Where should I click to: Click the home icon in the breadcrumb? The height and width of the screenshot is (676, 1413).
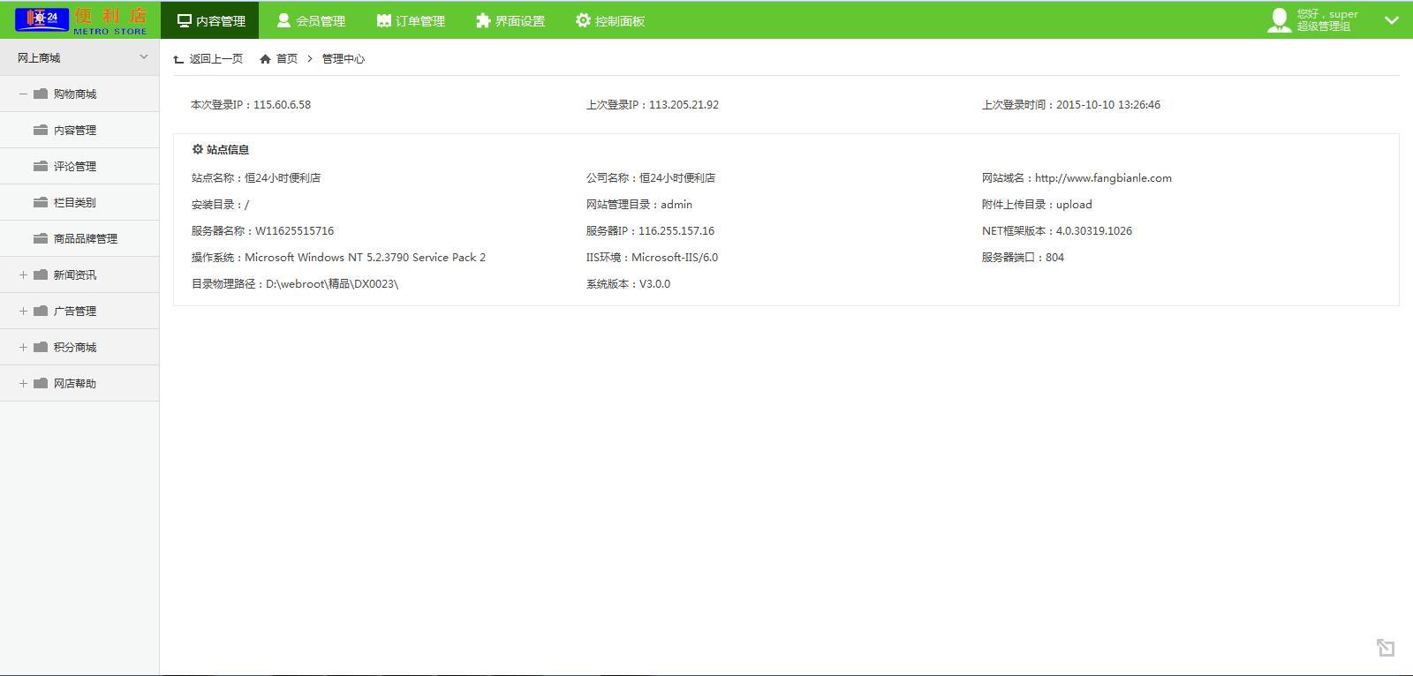265,59
